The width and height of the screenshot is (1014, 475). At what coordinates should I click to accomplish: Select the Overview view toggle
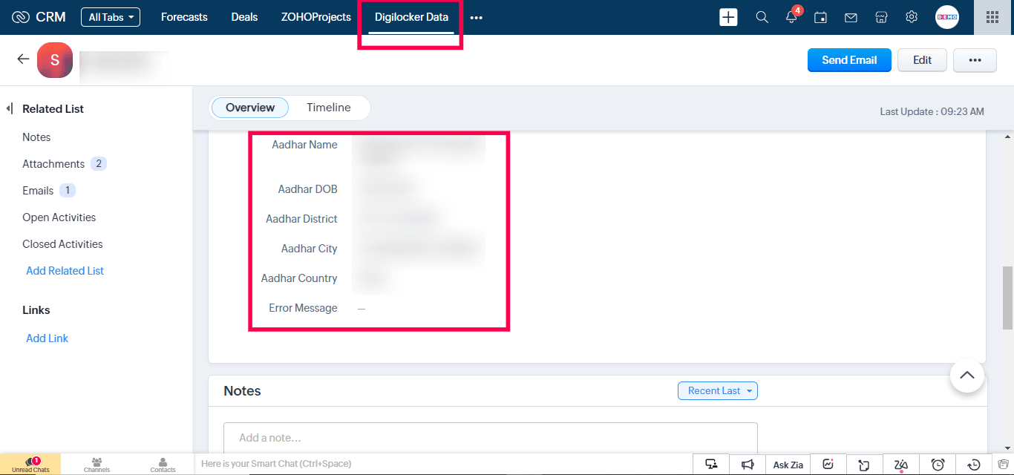pos(250,108)
